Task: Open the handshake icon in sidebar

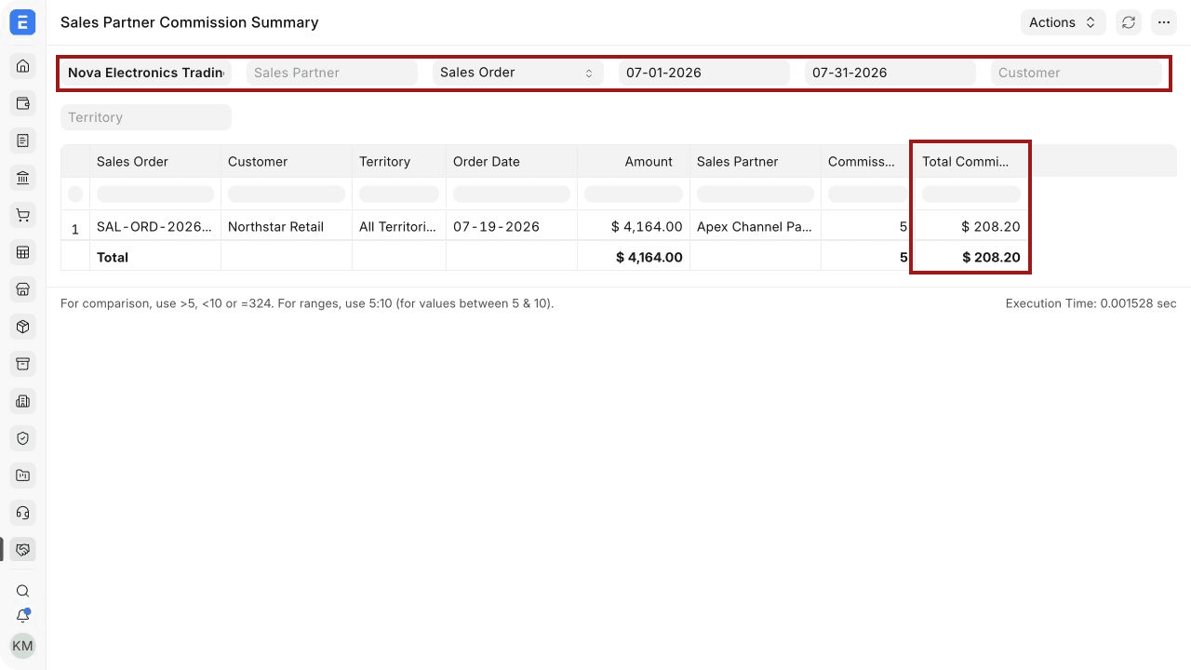Action: [x=23, y=550]
